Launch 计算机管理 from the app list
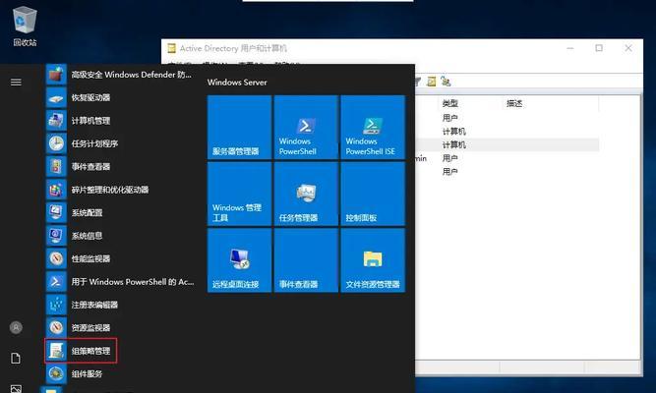Image resolution: width=656 pixels, height=393 pixels. coord(120,121)
